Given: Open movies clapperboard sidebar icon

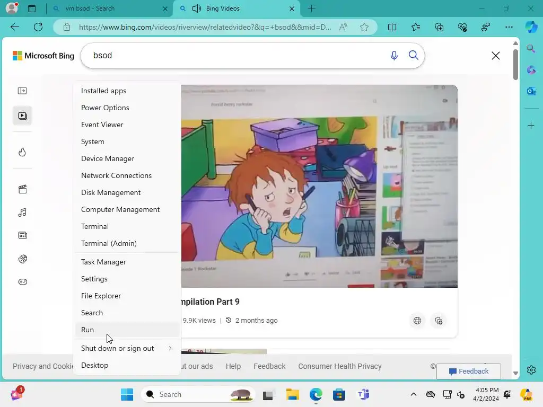Looking at the screenshot, I should (x=22, y=189).
